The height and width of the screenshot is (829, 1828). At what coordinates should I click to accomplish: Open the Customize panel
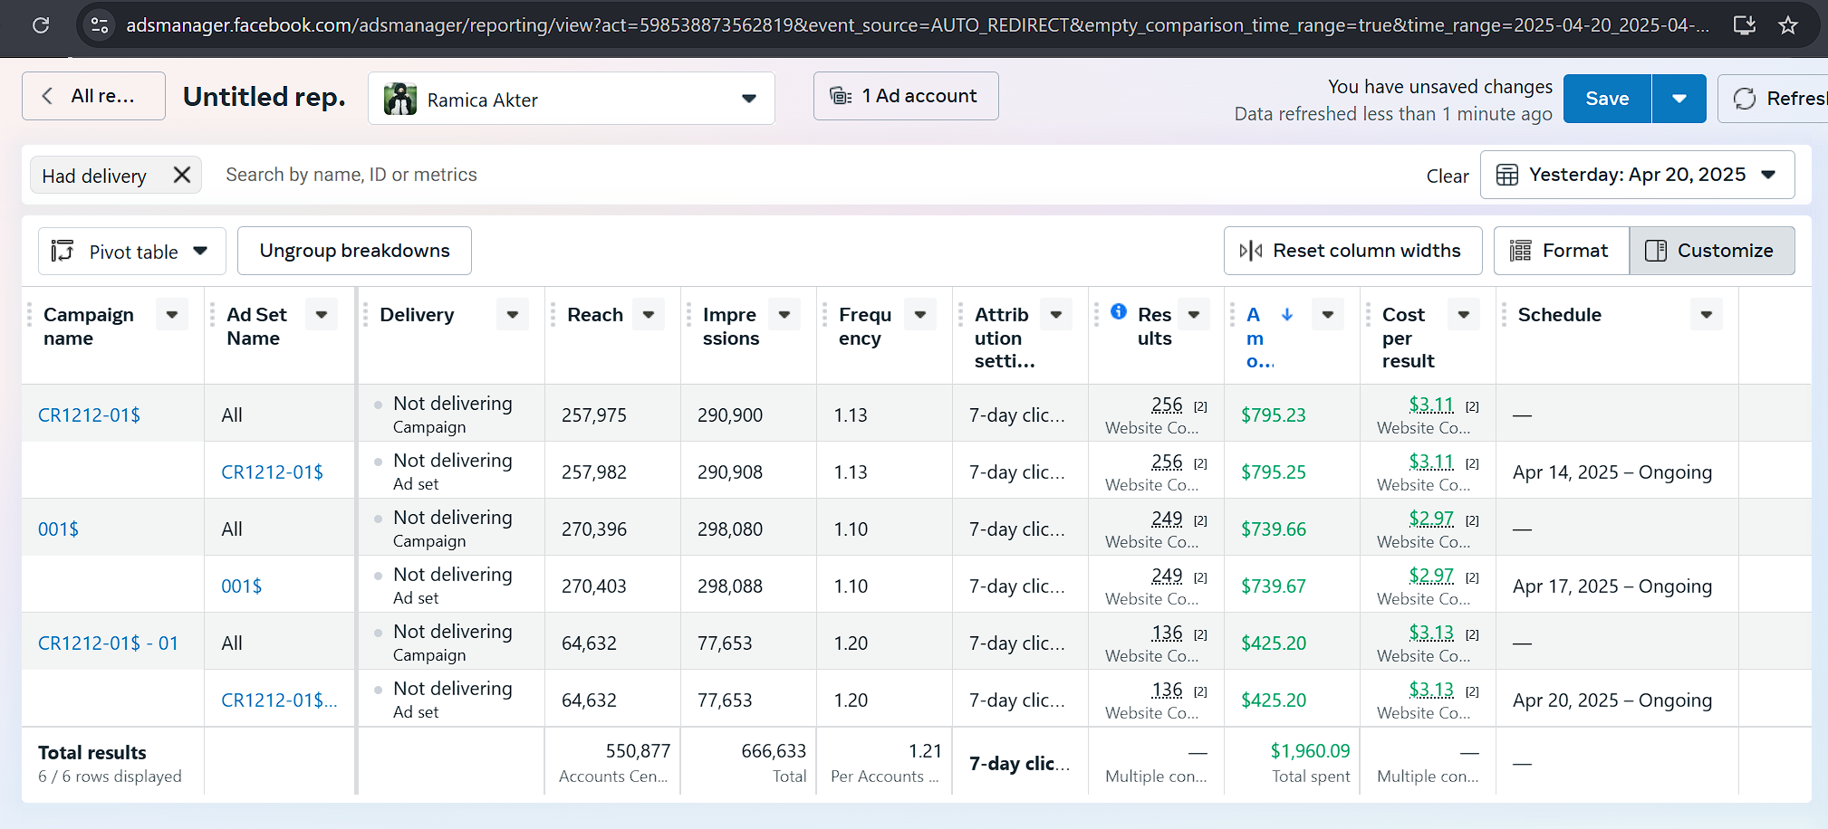point(1711,251)
